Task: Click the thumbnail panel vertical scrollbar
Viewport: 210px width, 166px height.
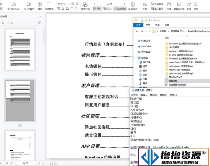Action: pyautogui.click(x=44, y=36)
